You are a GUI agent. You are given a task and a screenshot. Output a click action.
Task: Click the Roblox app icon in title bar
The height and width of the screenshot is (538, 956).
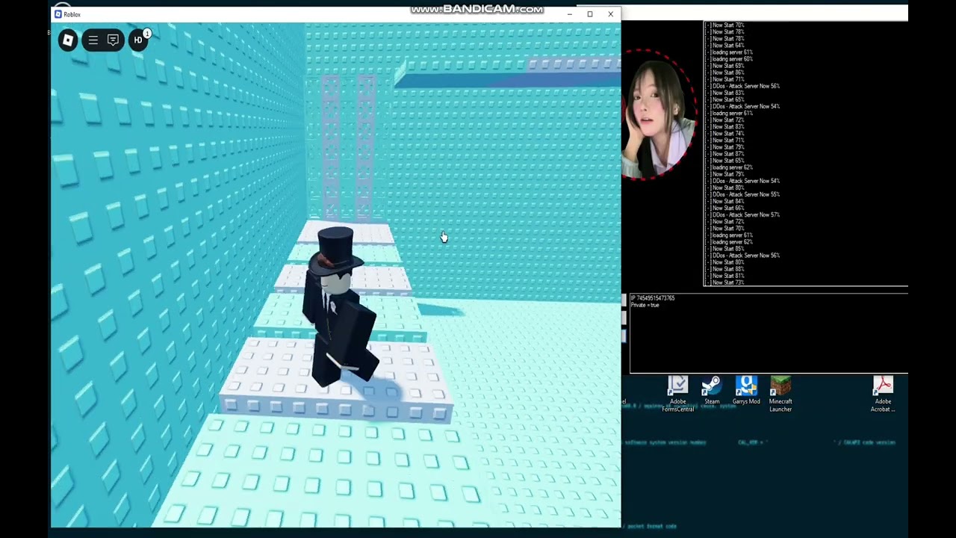tap(58, 14)
